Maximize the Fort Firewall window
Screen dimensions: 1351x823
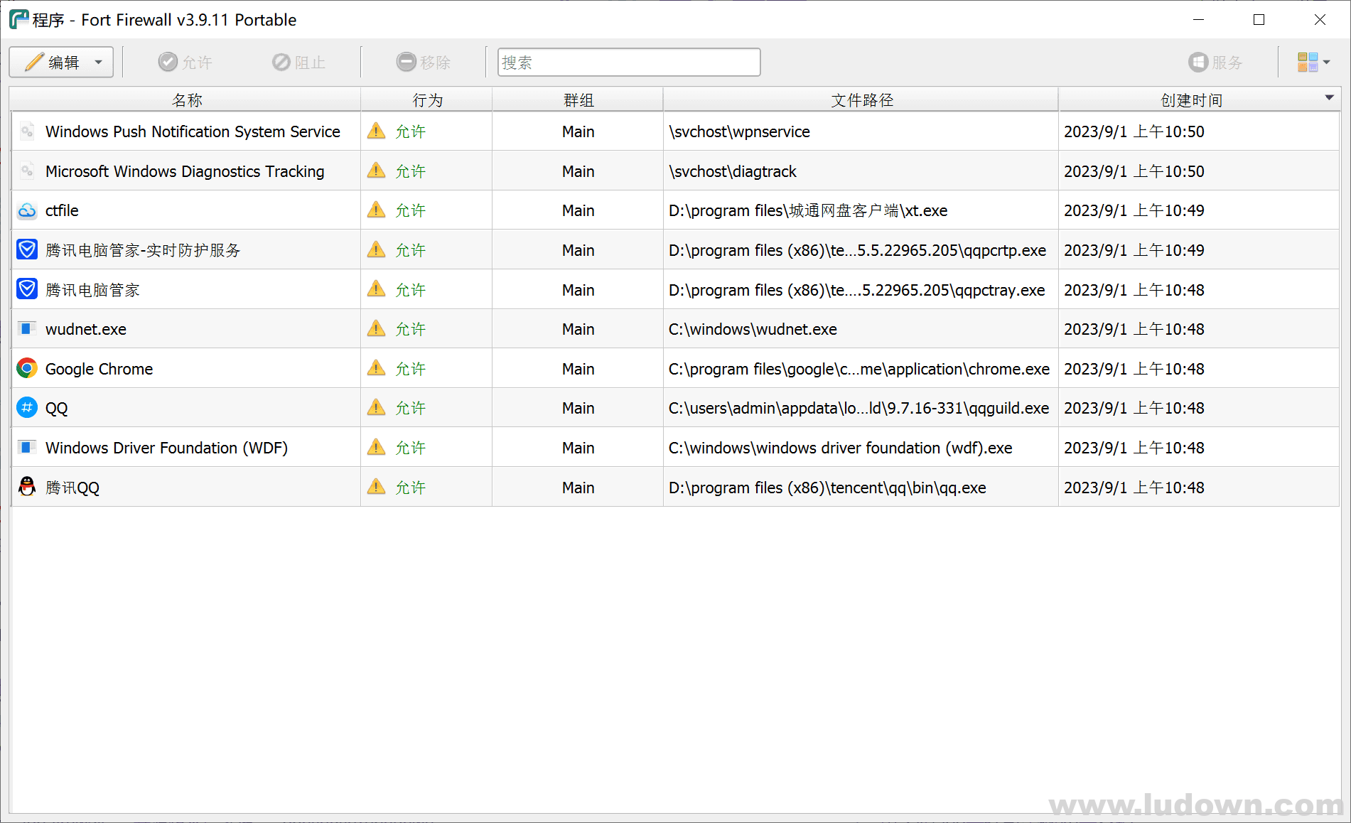[x=1259, y=20]
